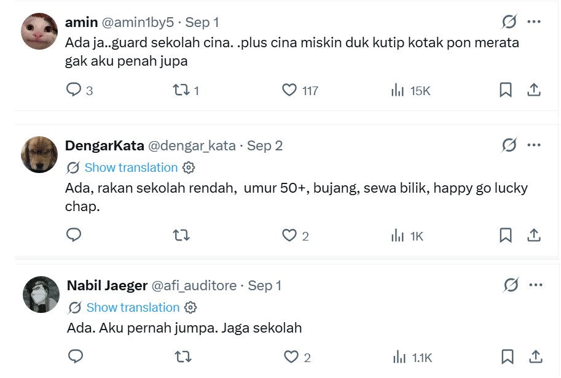The image size is (561, 378).
Task: Bookmark Nabil Jaeger's tweet
Action: [508, 357]
